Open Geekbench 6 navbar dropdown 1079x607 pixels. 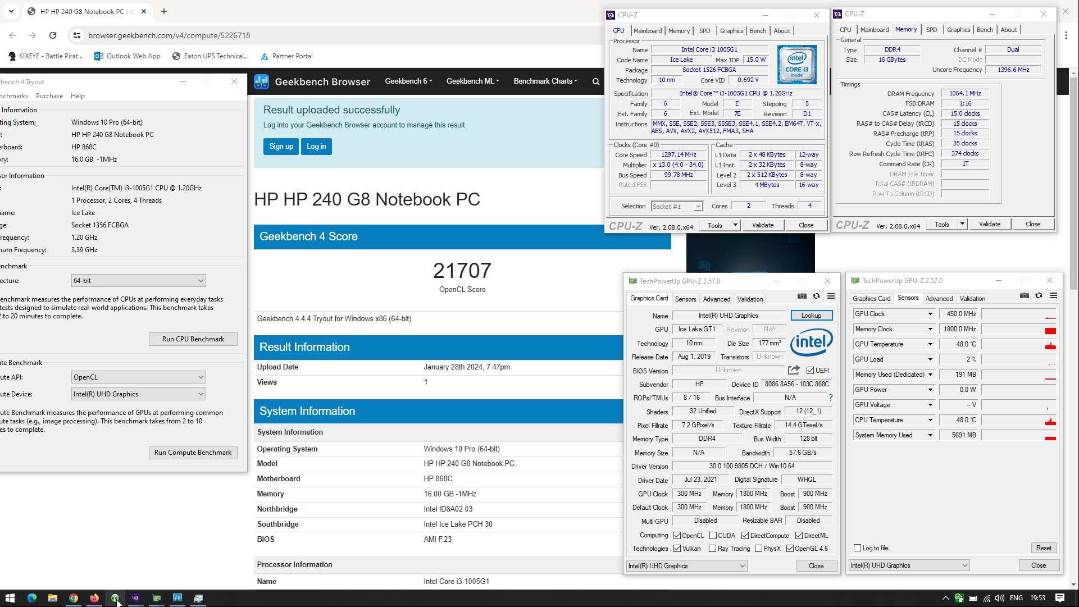[x=408, y=81]
